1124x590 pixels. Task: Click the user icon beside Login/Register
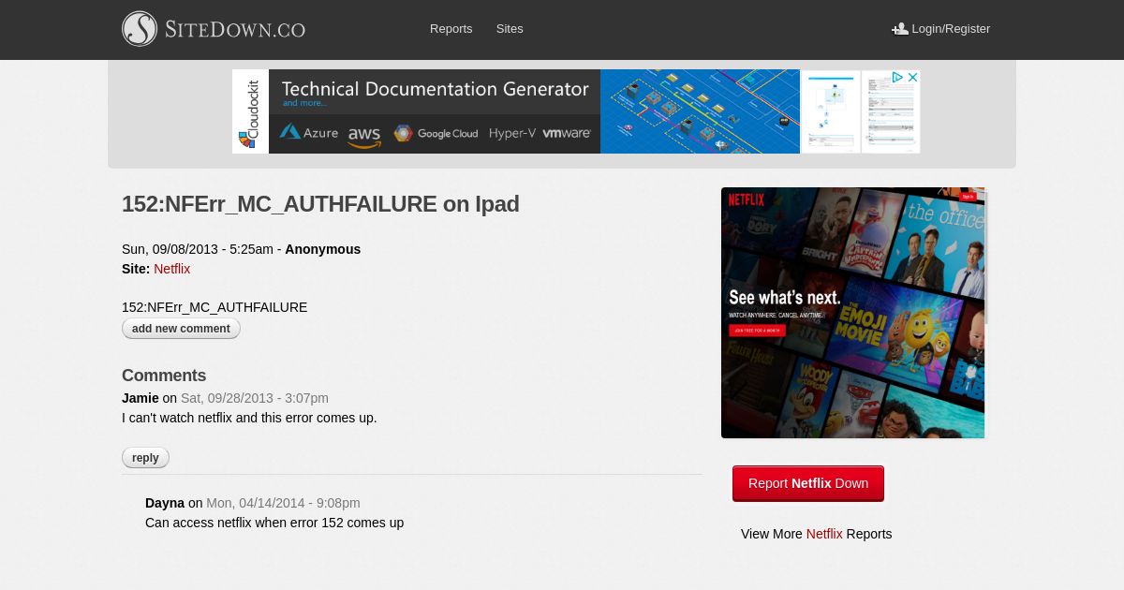coord(900,29)
